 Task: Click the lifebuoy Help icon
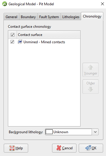click(x=12, y=148)
